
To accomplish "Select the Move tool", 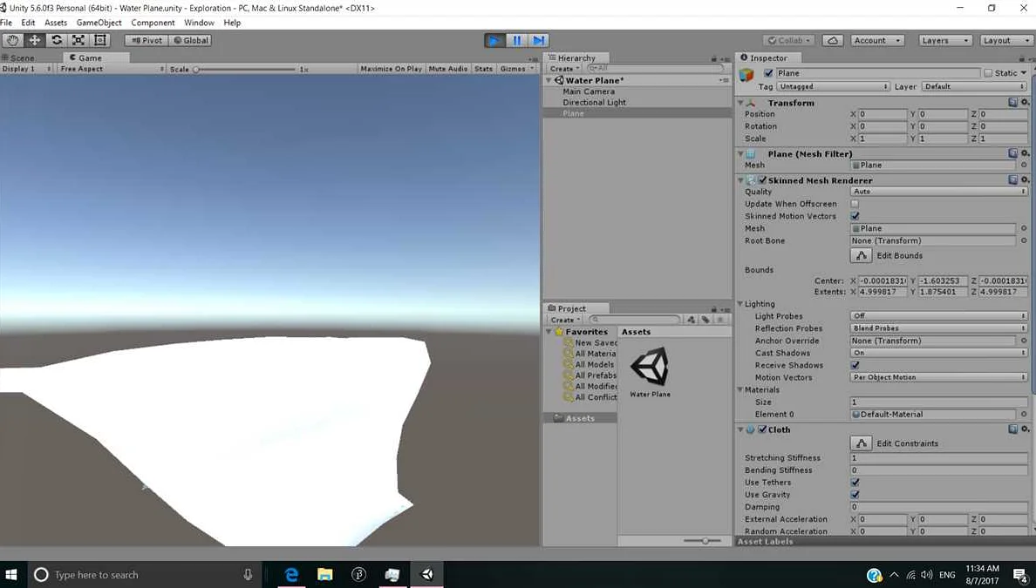I will tap(34, 40).
